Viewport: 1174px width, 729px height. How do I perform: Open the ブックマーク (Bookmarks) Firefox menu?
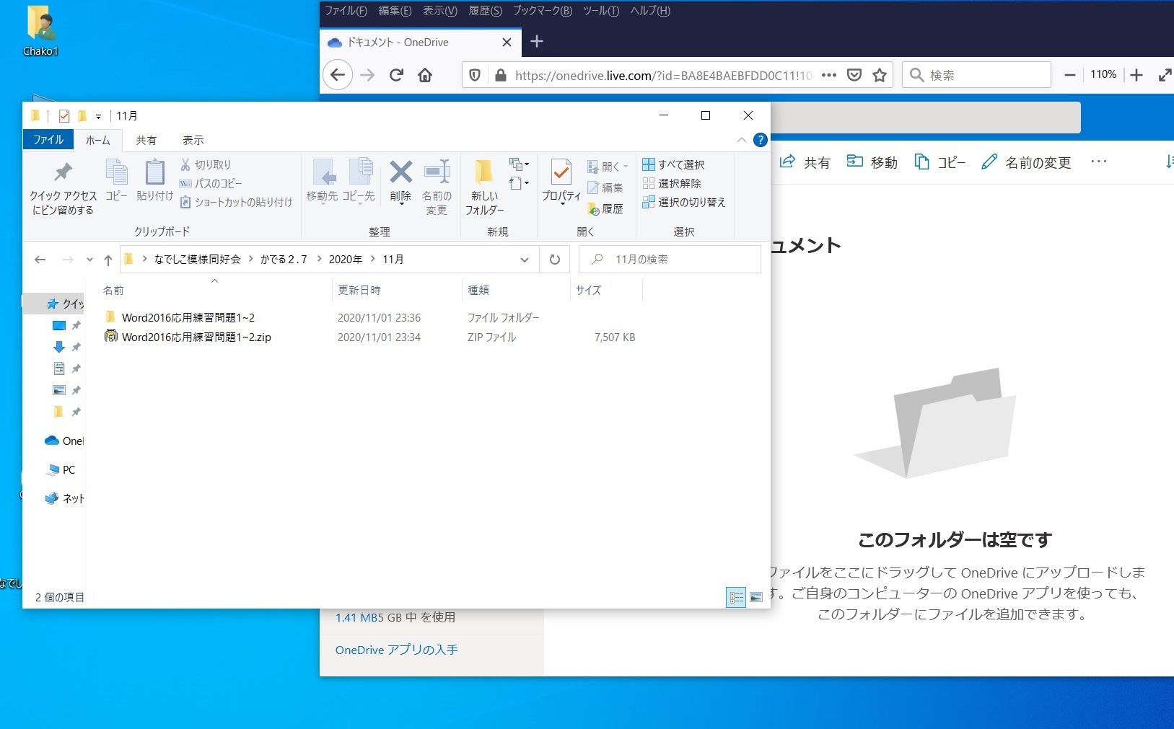click(x=542, y=11)
